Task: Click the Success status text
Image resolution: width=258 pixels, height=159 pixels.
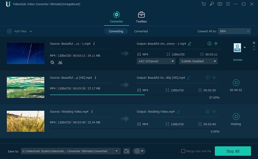Action: [237, 60]
